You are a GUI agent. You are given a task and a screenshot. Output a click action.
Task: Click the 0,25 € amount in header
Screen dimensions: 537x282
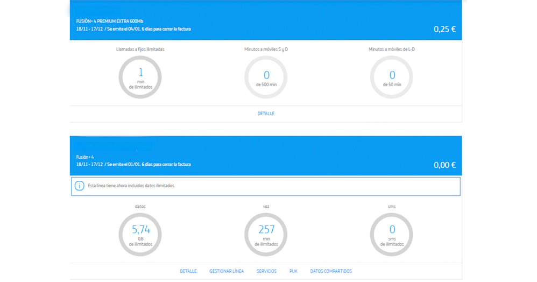point(444,29)
